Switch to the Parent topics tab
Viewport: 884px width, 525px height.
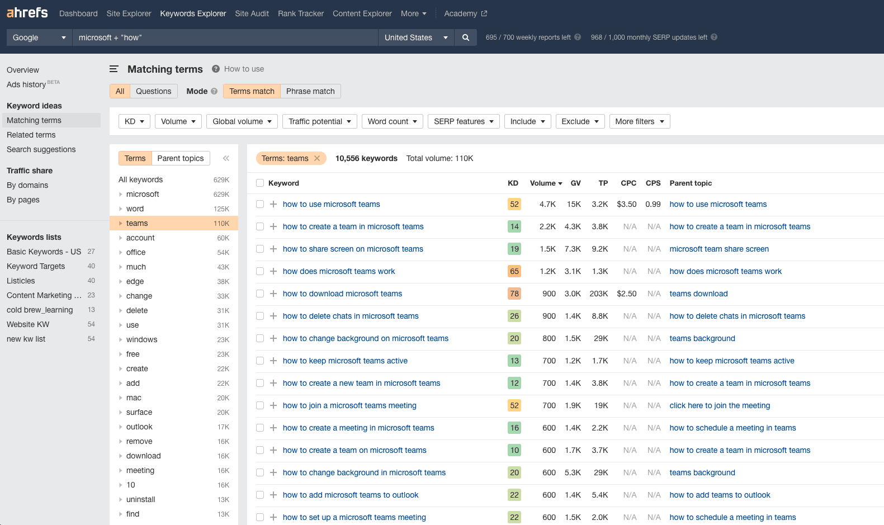pyautogui.click(x=181, y=158)
